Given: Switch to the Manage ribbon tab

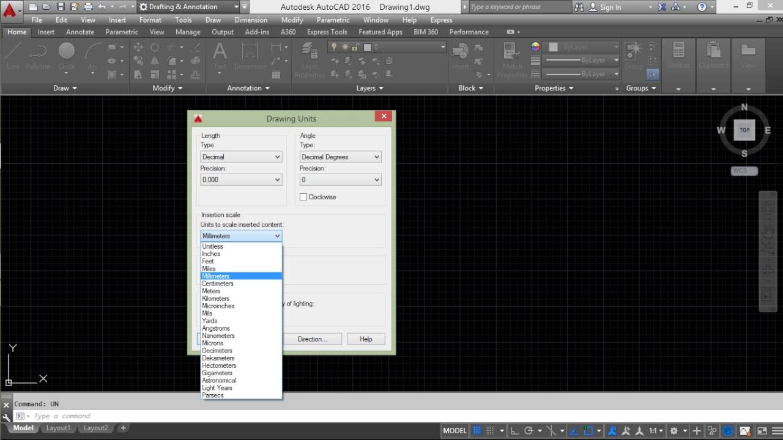Looking at the screenshot, I should (188, 32).
